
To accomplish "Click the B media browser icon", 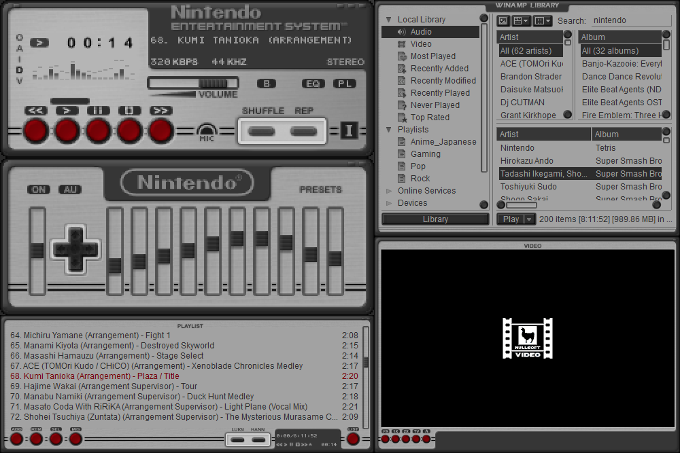I will coord(267,84).
